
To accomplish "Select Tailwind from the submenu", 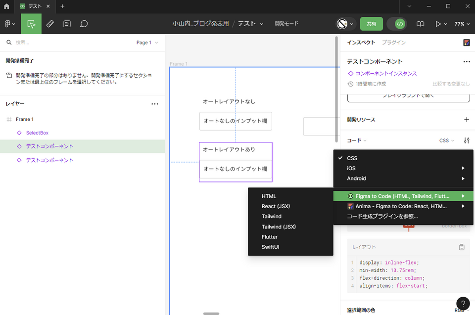I will (x=272, y=217).
